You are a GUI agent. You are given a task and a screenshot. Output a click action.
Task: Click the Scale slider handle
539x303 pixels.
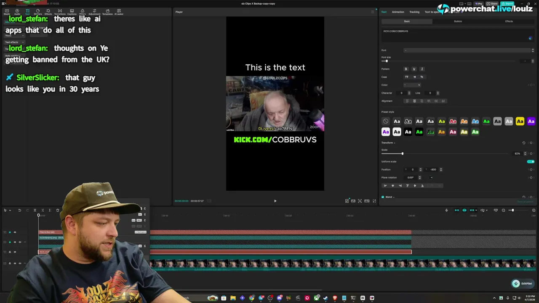pos(402,154)
